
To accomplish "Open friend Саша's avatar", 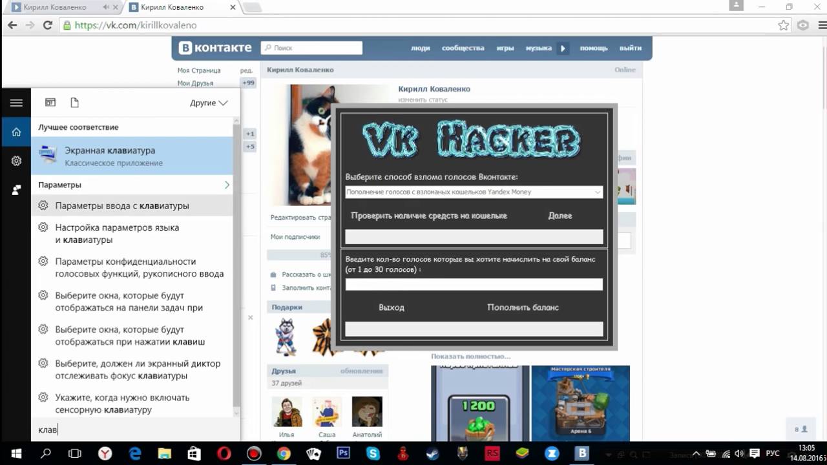I will point(327,411).
